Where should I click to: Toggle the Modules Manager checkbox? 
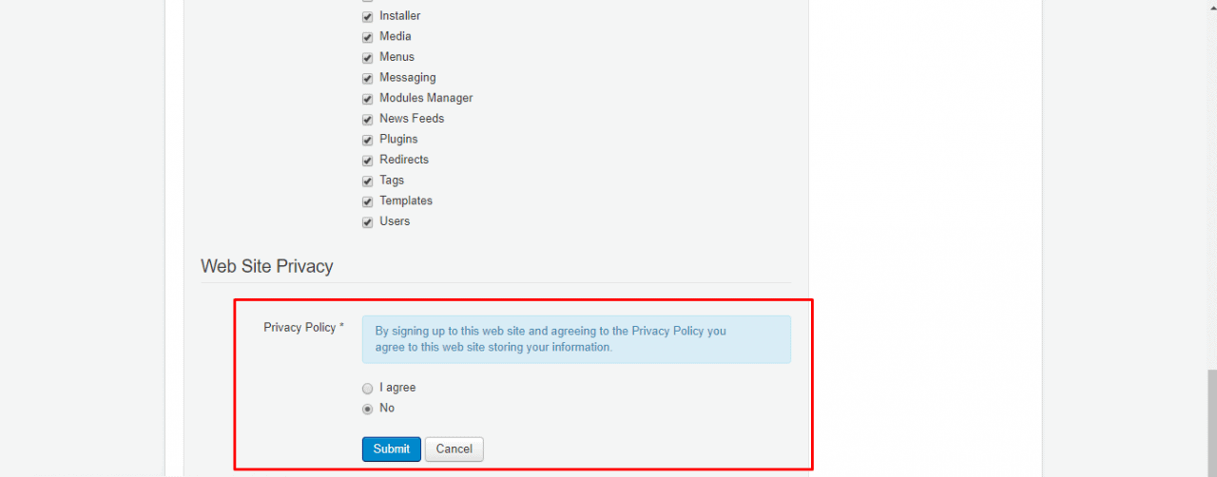coord(367,99)
